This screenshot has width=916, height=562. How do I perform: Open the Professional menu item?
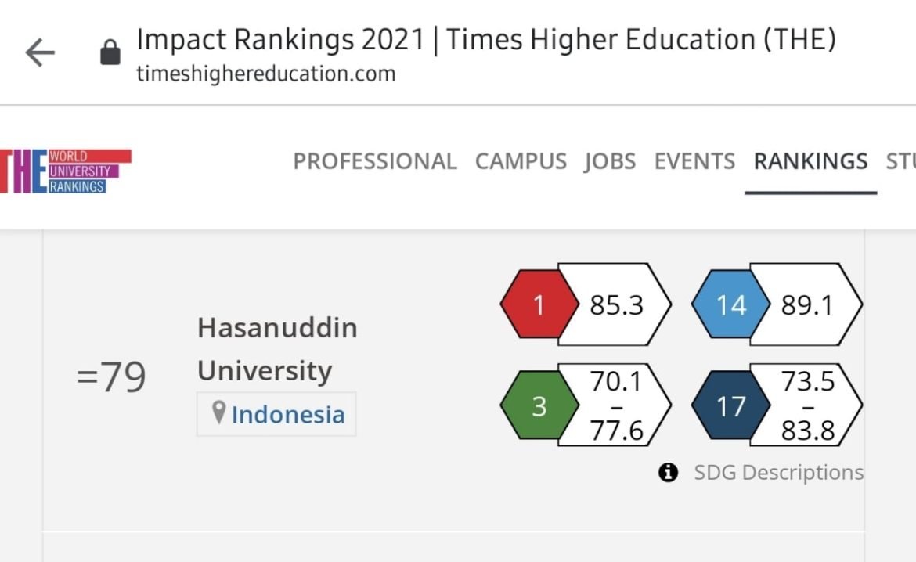(x=374, y=161)
